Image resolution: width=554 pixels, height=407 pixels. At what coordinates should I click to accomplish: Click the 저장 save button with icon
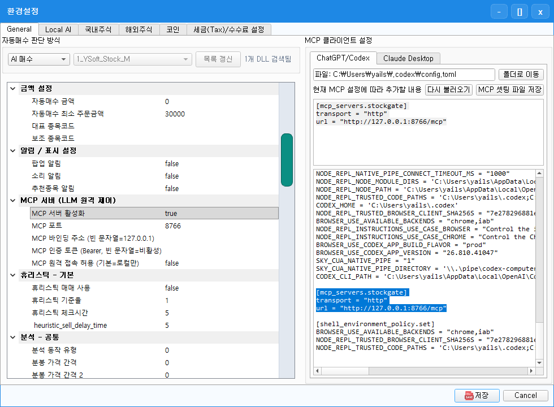pos(477,395)
